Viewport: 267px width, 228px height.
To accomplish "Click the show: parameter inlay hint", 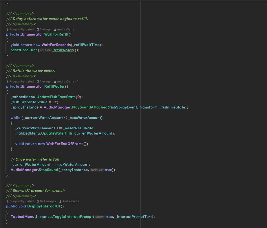I will [x=100, y=217].
